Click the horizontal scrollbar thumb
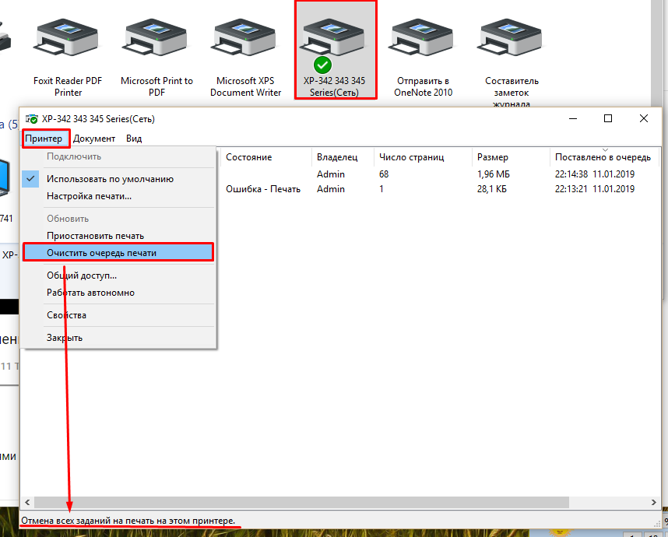 click(301, 502)
